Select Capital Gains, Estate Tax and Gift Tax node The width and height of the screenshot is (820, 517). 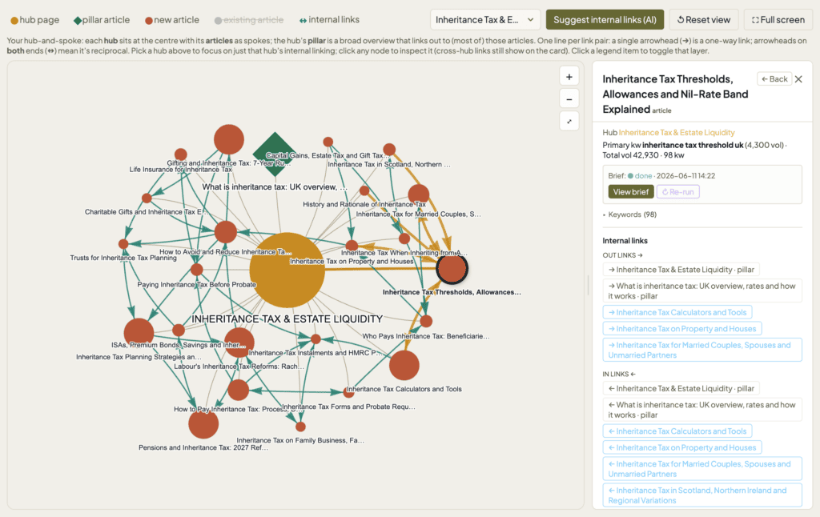pos(328,142)
